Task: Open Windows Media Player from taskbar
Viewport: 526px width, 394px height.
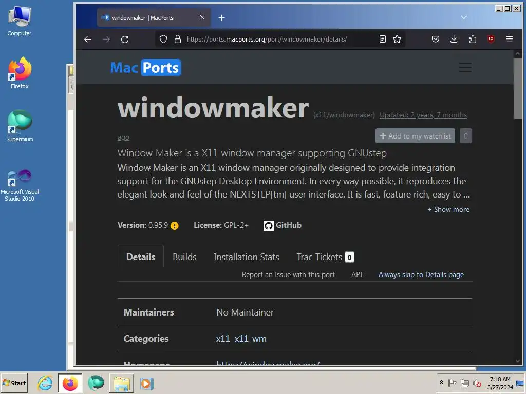Action: [x=146, y=383]
